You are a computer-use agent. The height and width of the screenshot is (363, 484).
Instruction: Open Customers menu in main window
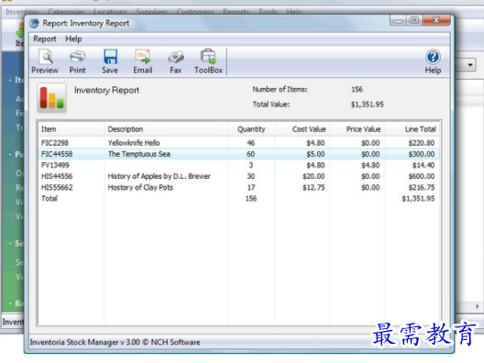pos(195,12)
